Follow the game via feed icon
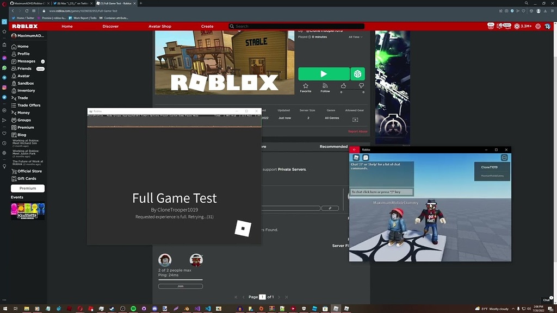Image resolution: width=557 pixels, height=313 pixels. coord(325,86)
